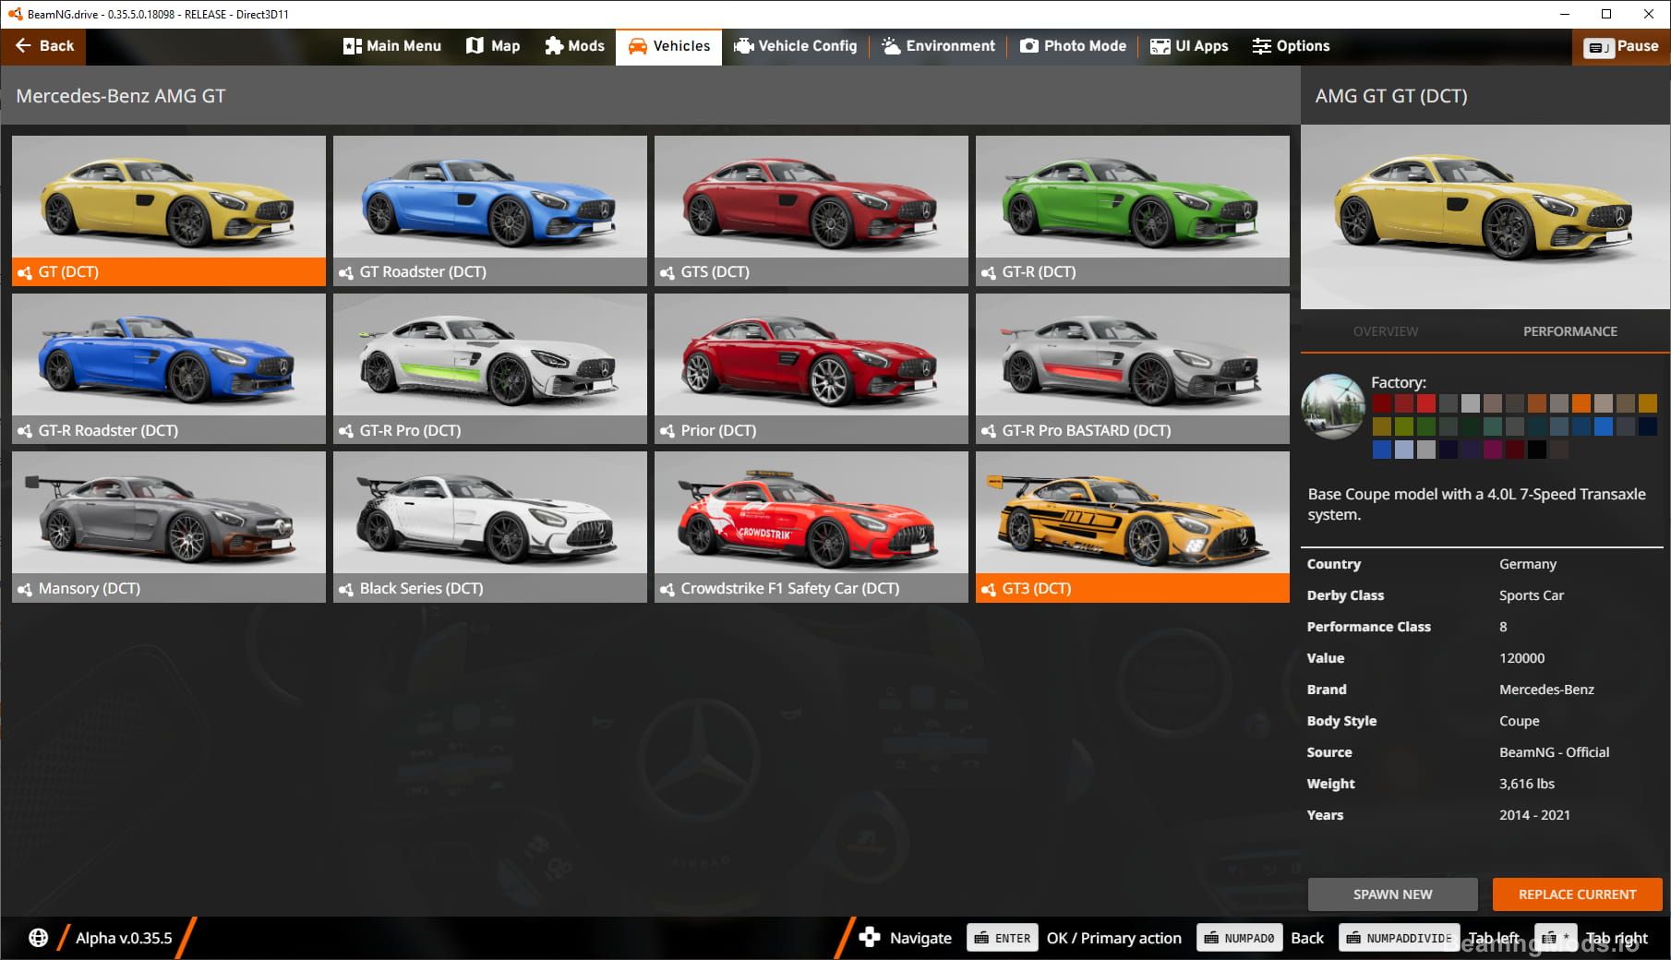Screen dimensions: 1671x960
Task: Click the BeamNG.drive app icon in title bar
Action: (x=15, y=14)
